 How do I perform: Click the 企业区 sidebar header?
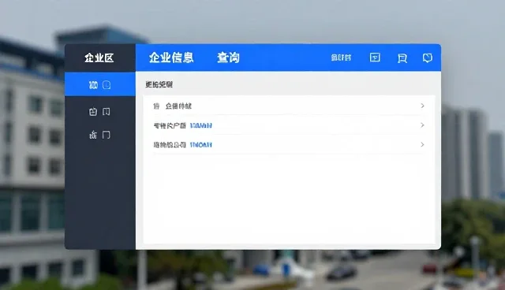tap(99, 58)
